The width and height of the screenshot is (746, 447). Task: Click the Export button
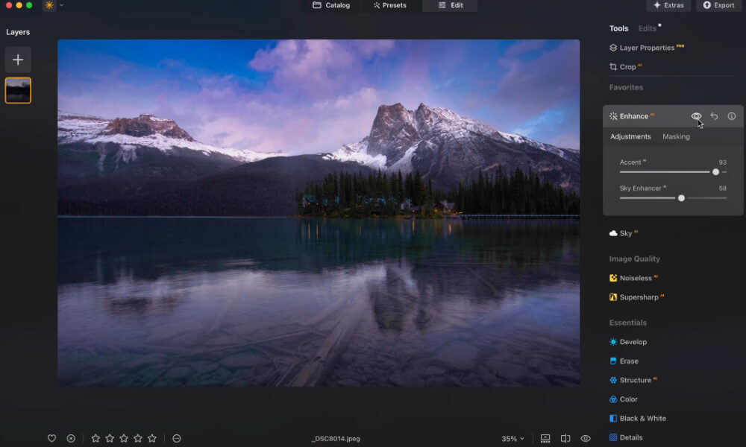point(718,5)
